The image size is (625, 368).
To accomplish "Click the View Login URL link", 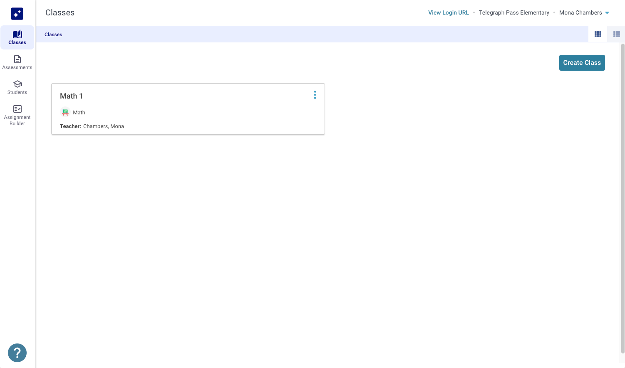I will tap(448, 12).
